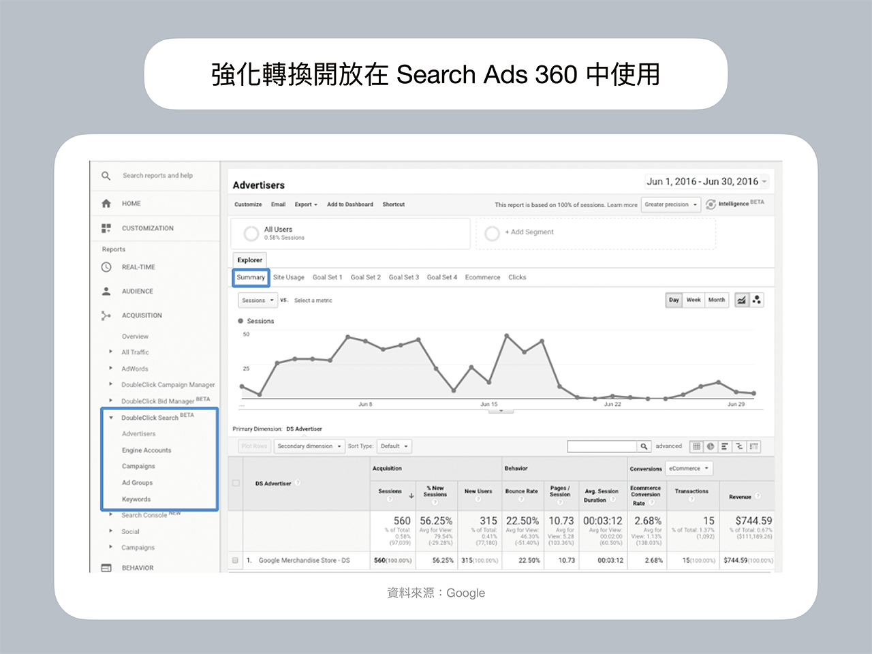The image size is (872, 654).
Task: Select the Data table view icon
Action: coord(696,446)
